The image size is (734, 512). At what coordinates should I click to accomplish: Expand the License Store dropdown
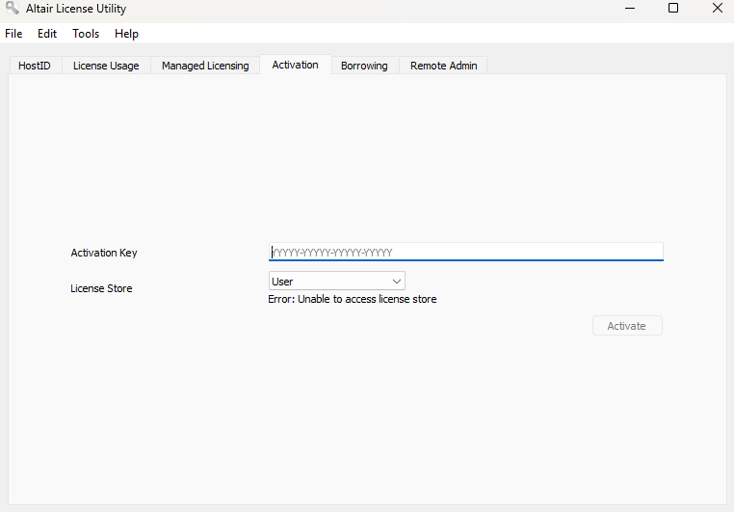point(336,281)
